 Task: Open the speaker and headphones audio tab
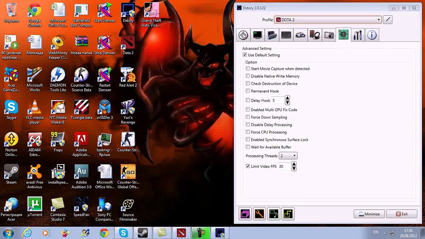tap(315, 35)
